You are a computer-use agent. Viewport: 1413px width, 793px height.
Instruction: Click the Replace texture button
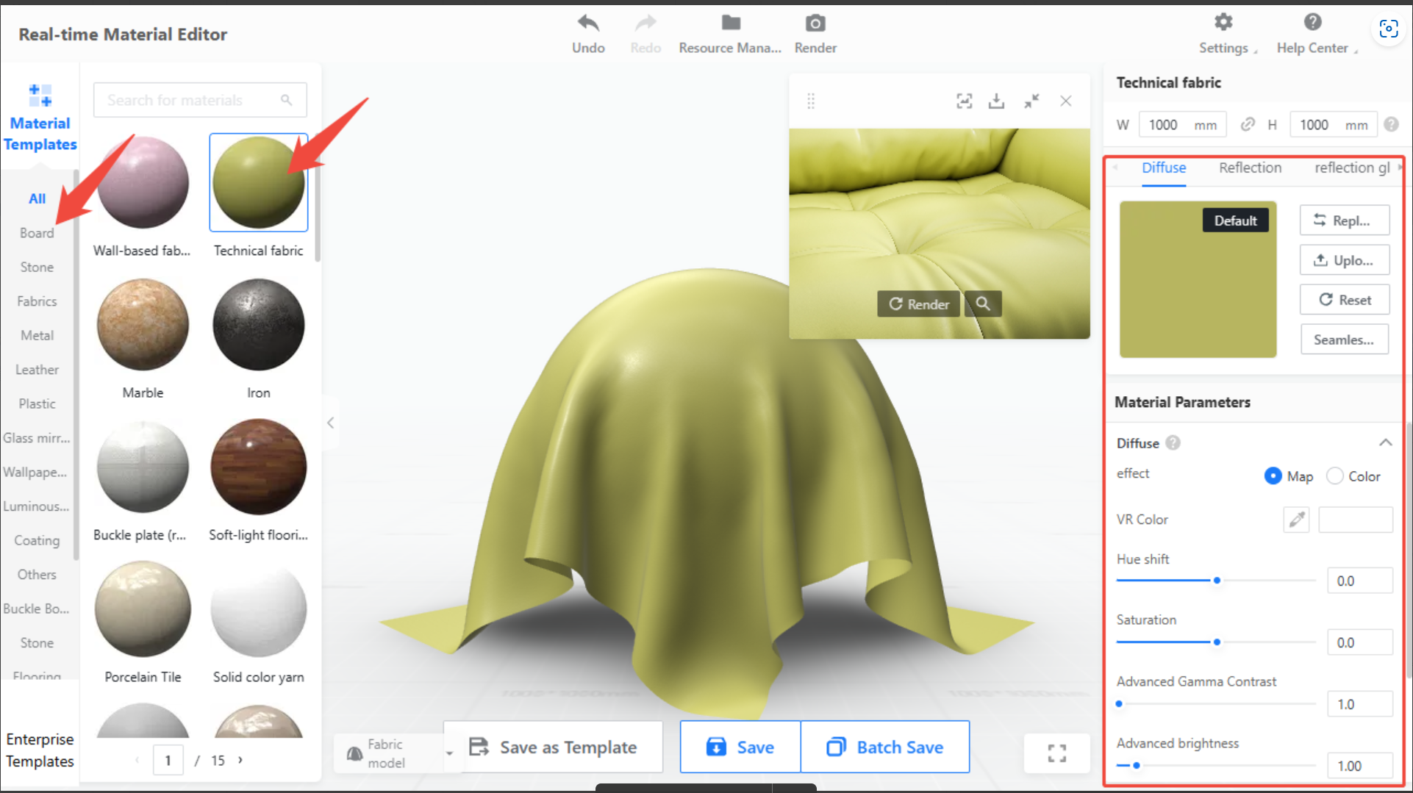coord(1344,220)
